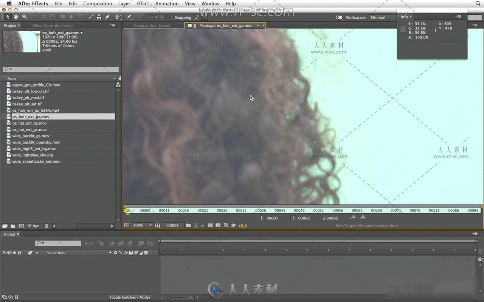Click the Set In point button
The height and width of the screenshot is (302, 484).
tap(262, 218)
